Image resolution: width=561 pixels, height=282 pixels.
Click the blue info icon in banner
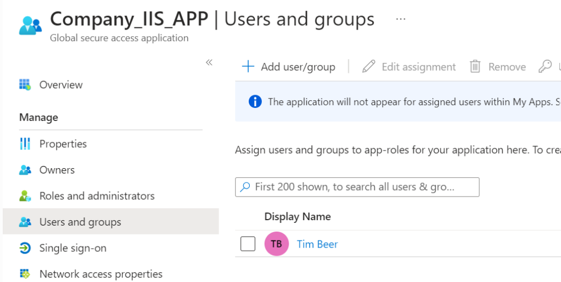click(255, 101)
